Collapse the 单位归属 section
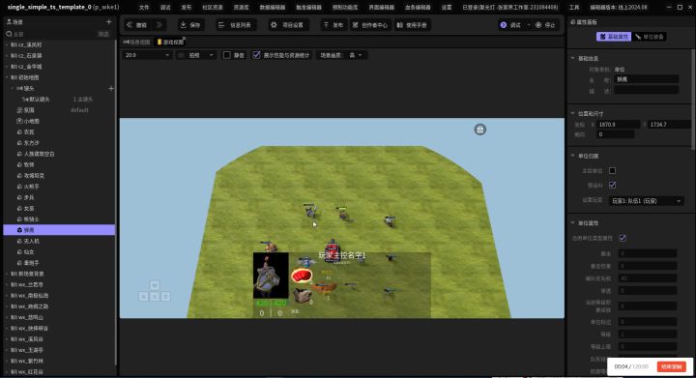This screenshot has height=378, width=696. click(572, 156)
